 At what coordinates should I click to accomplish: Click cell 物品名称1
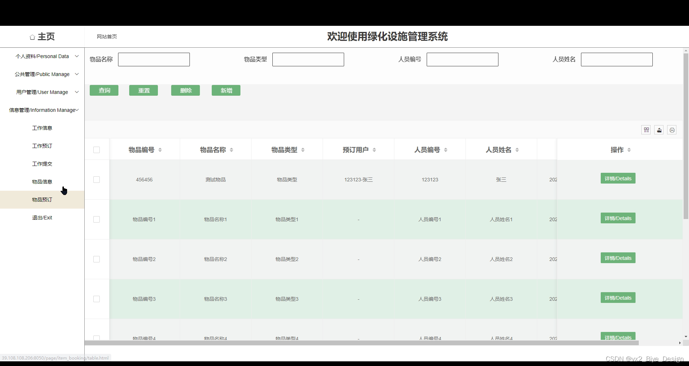216,219
